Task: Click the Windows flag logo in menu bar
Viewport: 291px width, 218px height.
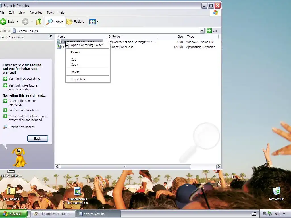Action: click(x=216, y=12)
